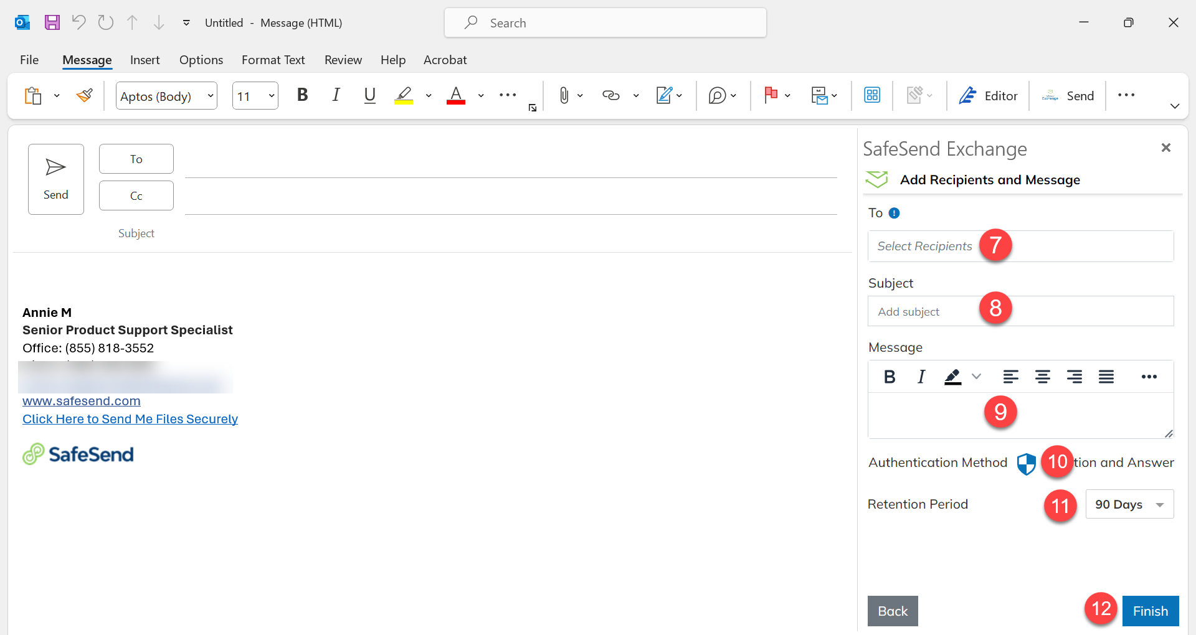This screenshot has height=635, width=1196.
Task: Toggle bold in the SafeSend message toolbar
Action: click(889, 376)
